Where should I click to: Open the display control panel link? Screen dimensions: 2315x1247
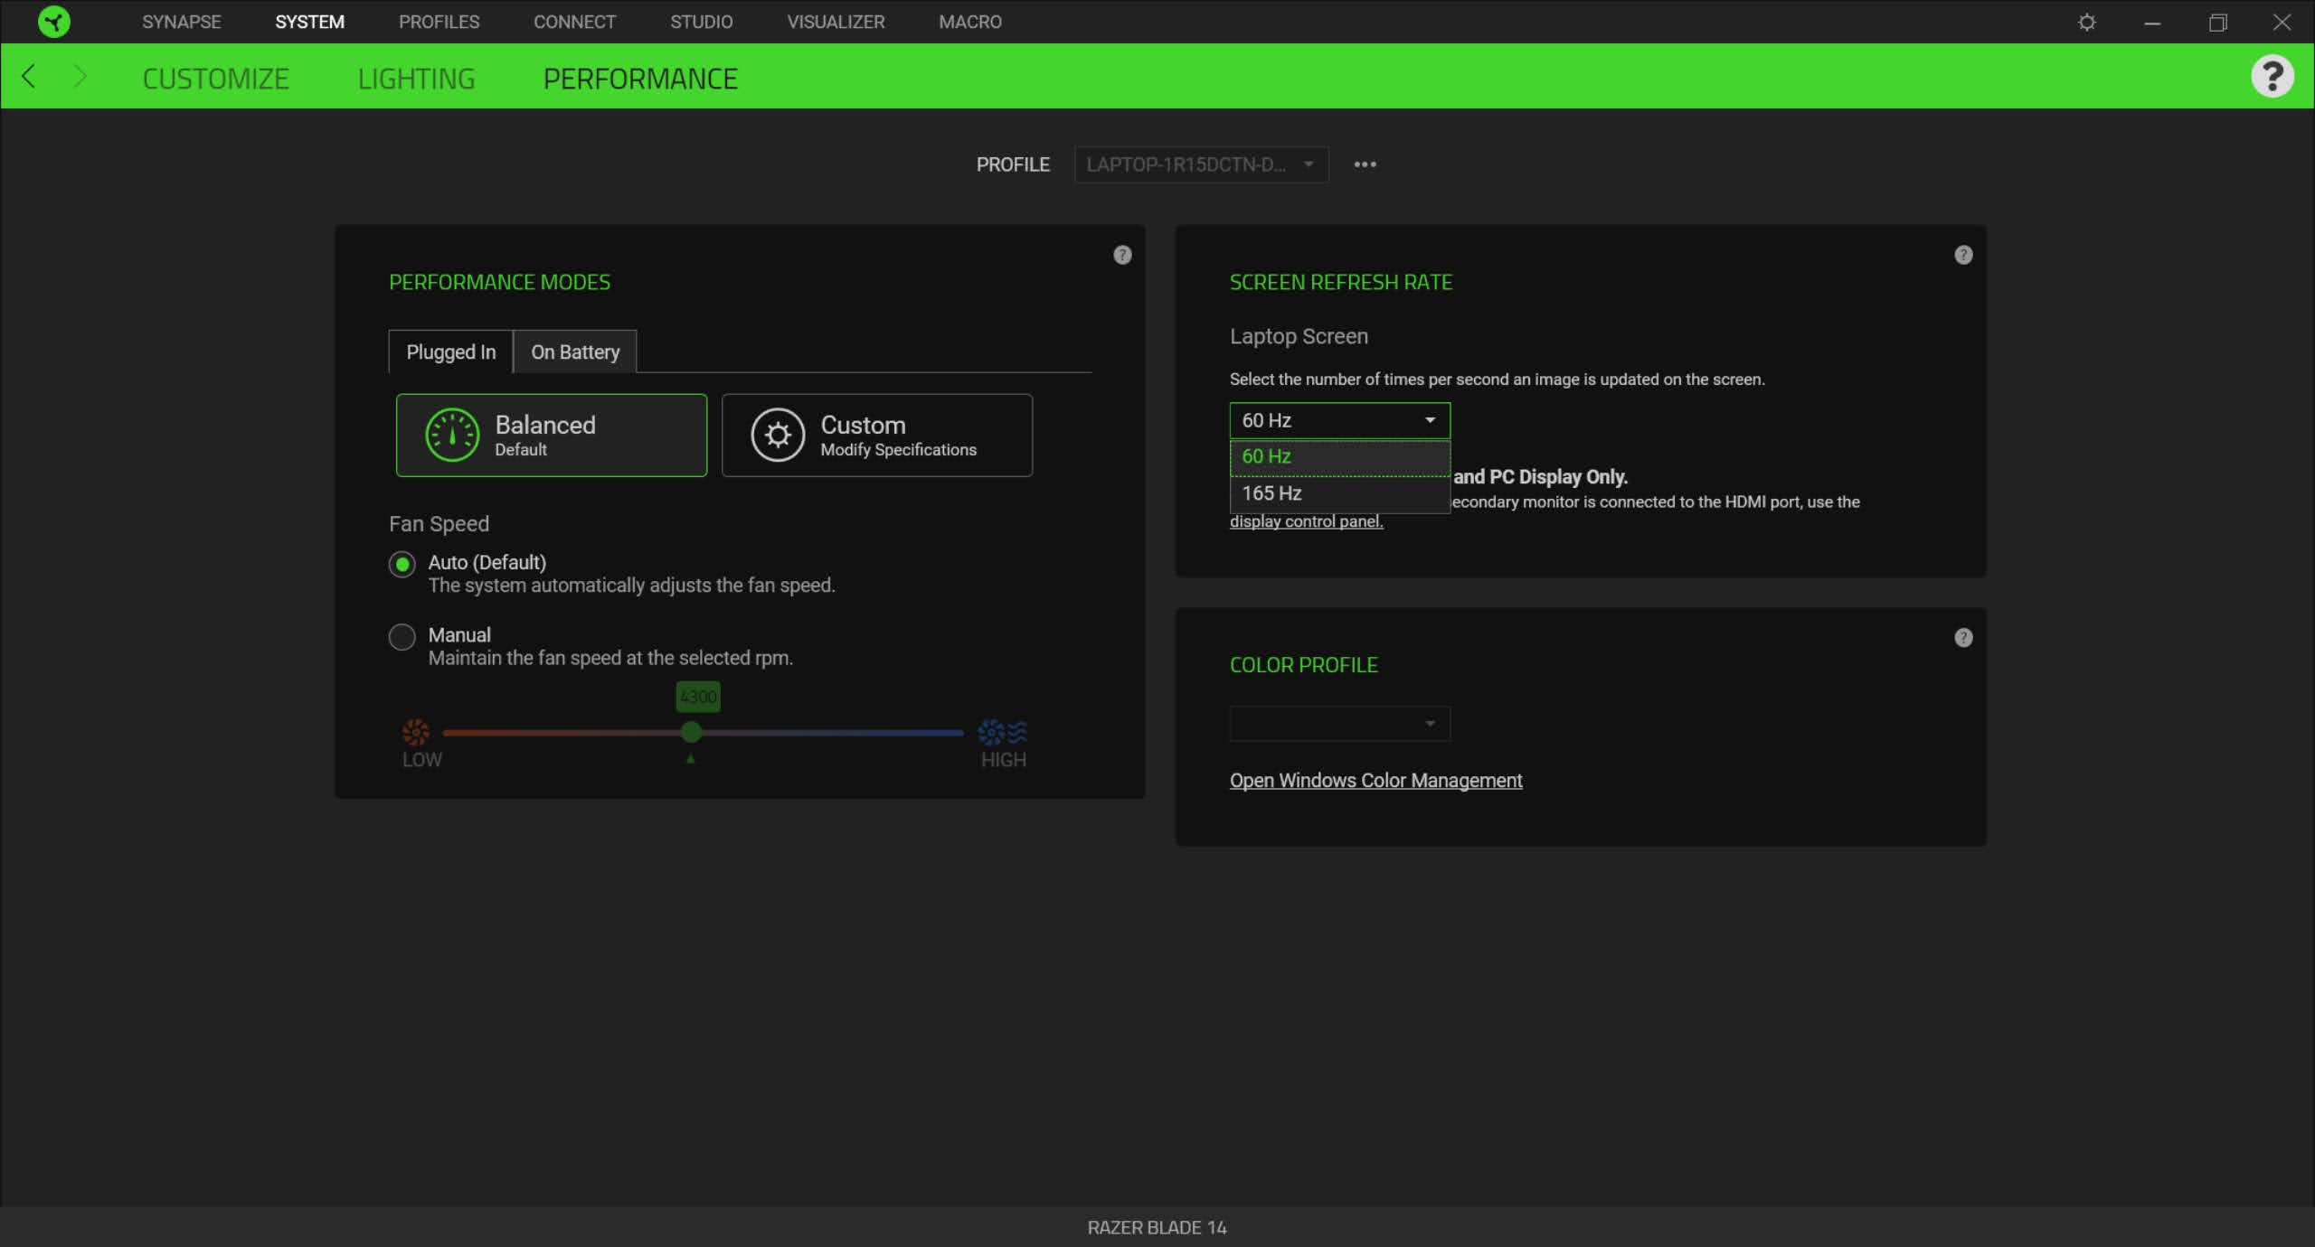(x=1305, y=521)
